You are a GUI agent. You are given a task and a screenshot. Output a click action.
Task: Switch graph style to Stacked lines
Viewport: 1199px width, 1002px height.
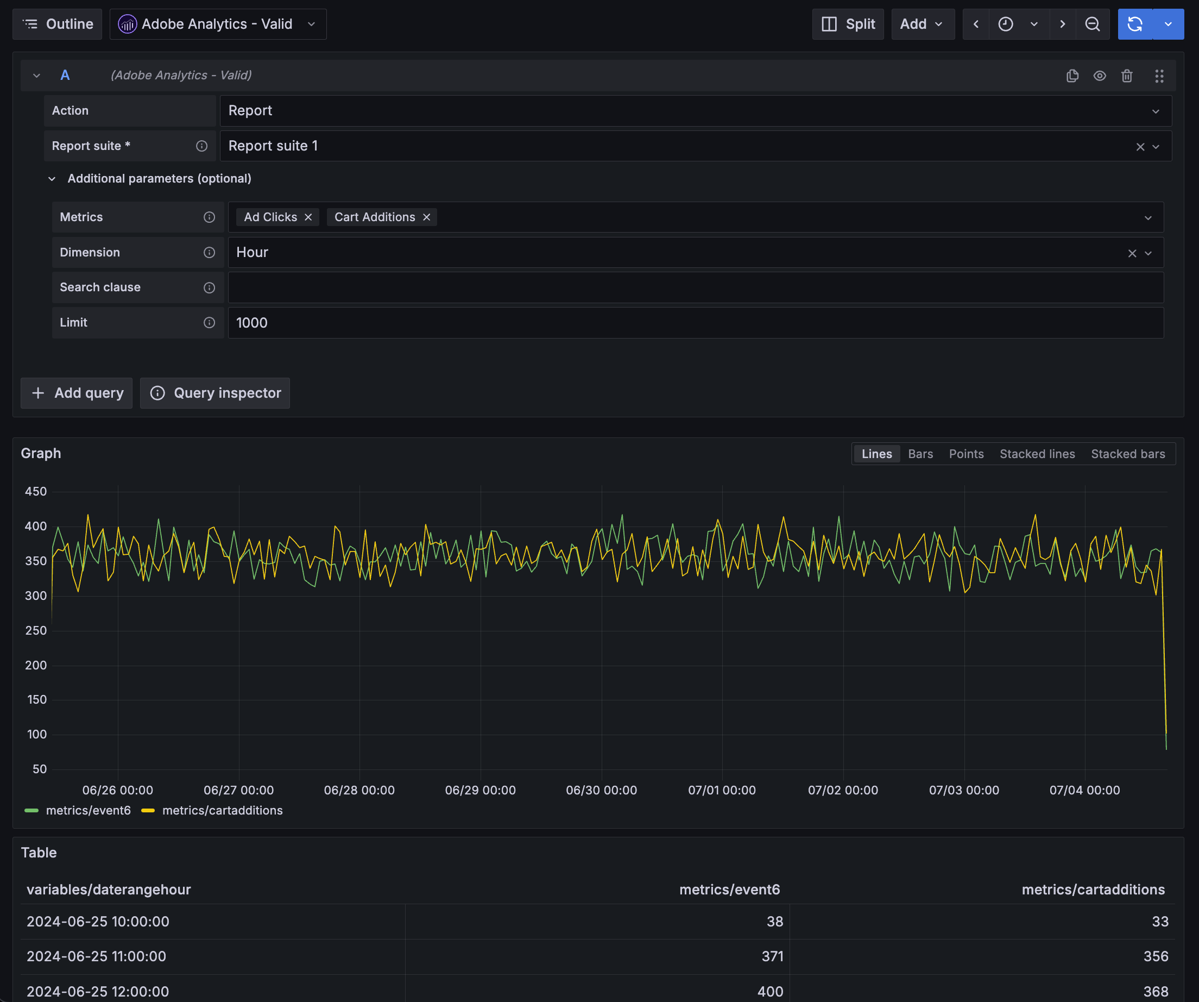(x=1036, y=454)
